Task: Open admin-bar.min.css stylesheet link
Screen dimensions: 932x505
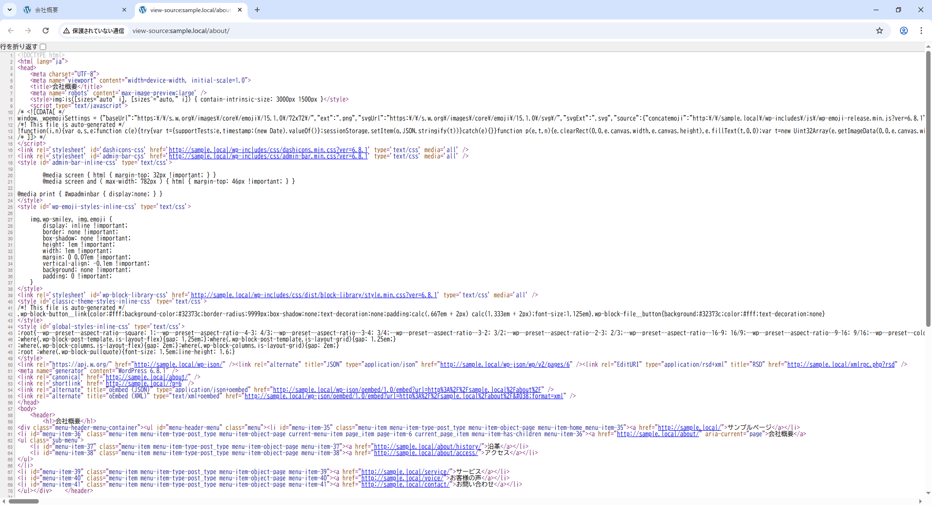Action: click(x=268, y=156)
